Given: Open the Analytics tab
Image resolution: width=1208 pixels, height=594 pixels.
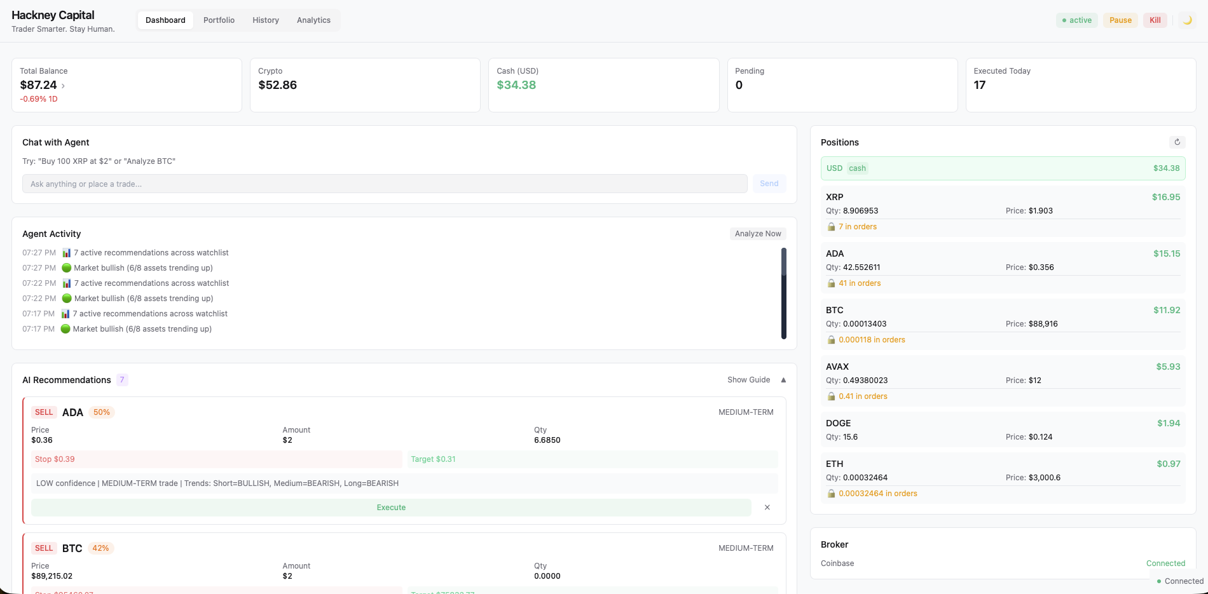Looking at the screenshot, I should [313, 20].
